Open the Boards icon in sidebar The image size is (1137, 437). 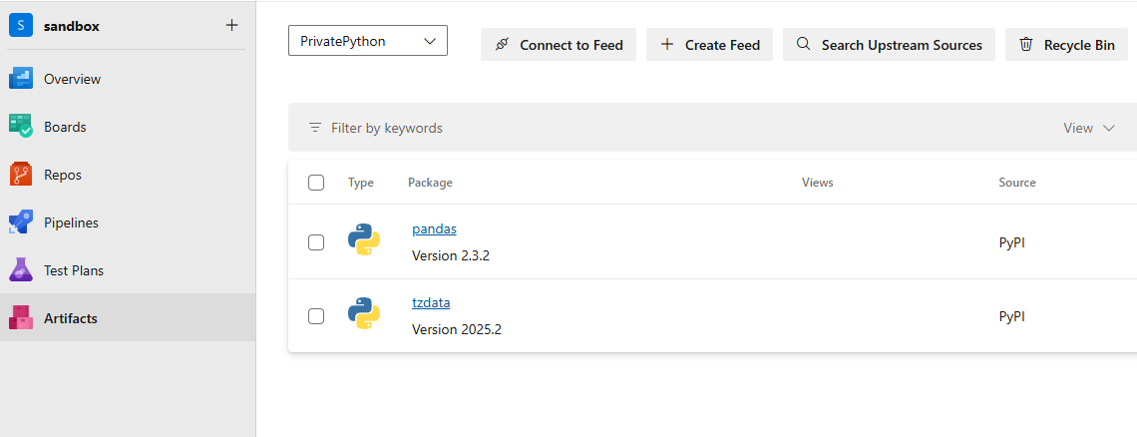click(x=21, y=127)
